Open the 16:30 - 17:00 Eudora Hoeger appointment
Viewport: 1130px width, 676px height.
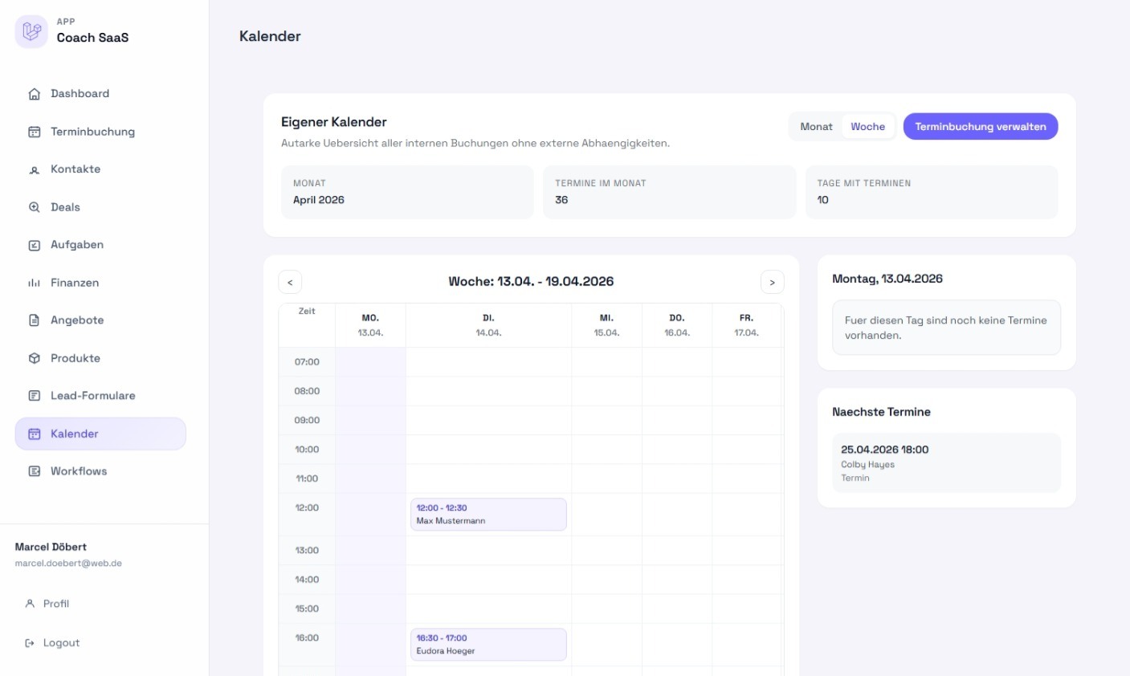pyautogui.click(x=488, y=645)
